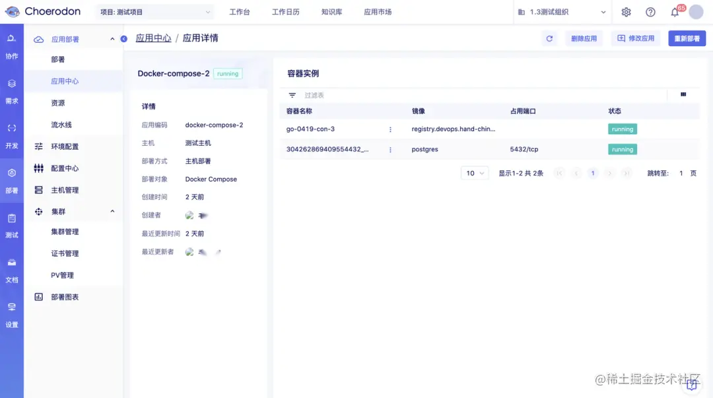Open actions menu for go-0419-con-3

coord(390,129)
